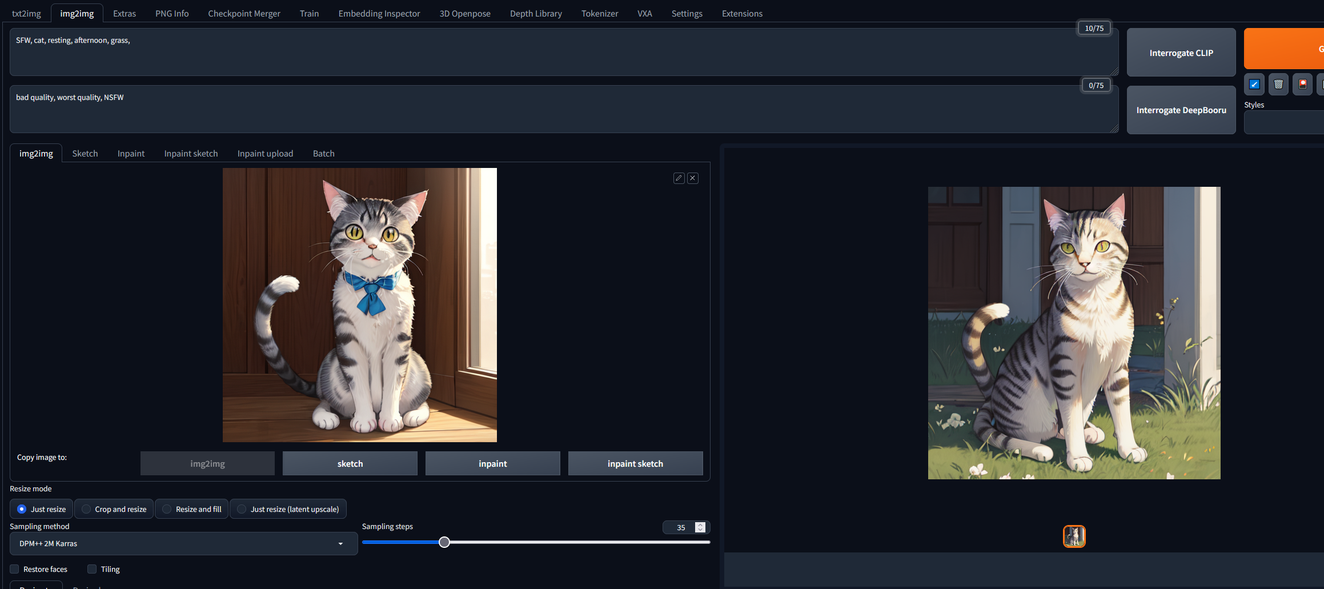Clear the prompt using the trash can icon

pos(1278,84)
